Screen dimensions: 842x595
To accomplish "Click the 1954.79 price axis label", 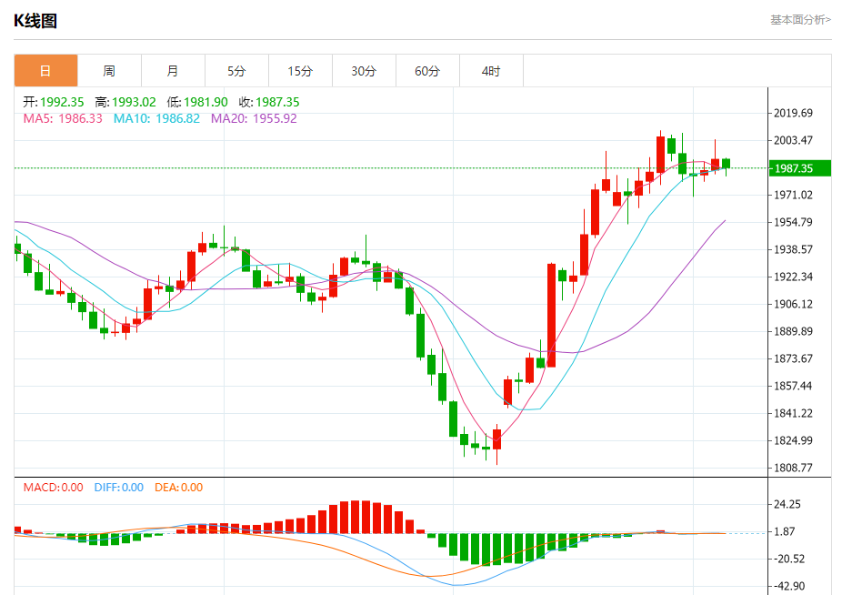I will [793, 222].
